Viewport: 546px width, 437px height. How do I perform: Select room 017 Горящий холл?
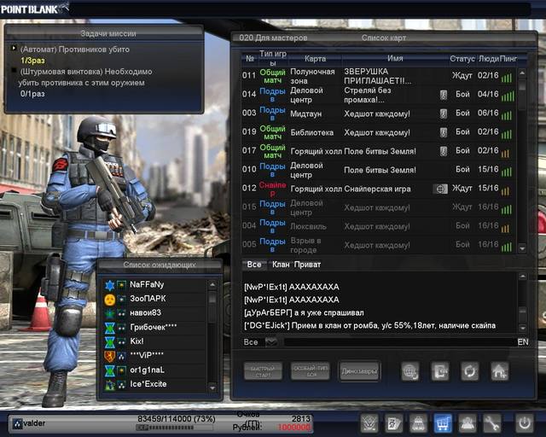coord(379,151)
